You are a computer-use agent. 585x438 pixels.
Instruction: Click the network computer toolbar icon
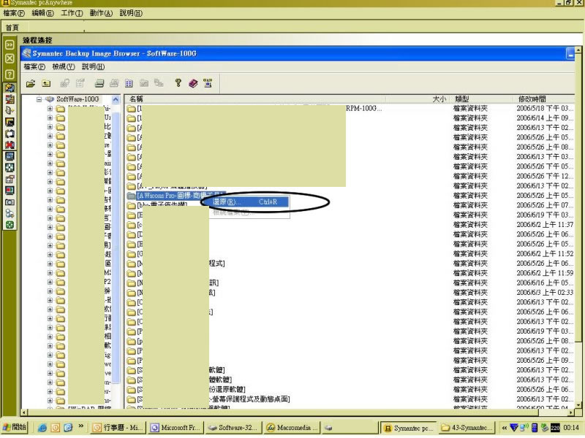(x=208, y=83)
